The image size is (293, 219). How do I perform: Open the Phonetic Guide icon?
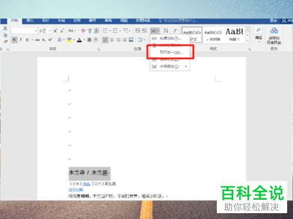[90, 31]
